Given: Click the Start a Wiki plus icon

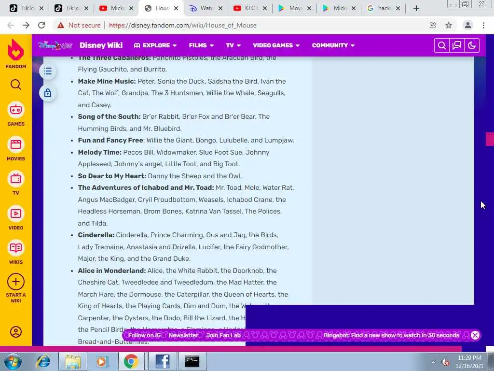Looking at the screenshot, I should tap(16, 282).
